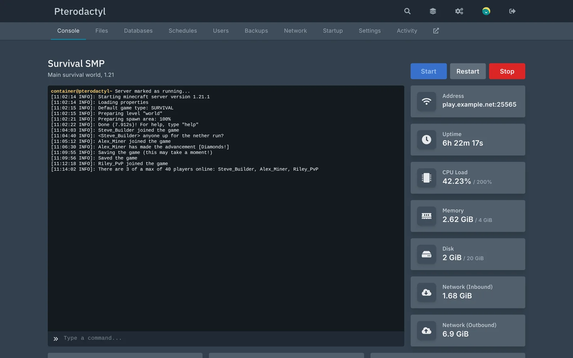573x358 pixels.
Task: Click the Network Inbound cloud download icon
Action: [427, 292]
